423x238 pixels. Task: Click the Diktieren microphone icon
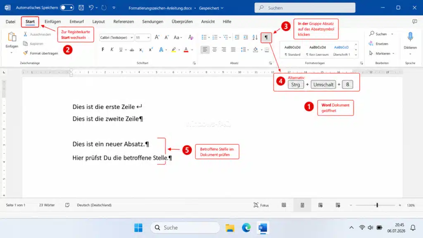tap(410, 37)
